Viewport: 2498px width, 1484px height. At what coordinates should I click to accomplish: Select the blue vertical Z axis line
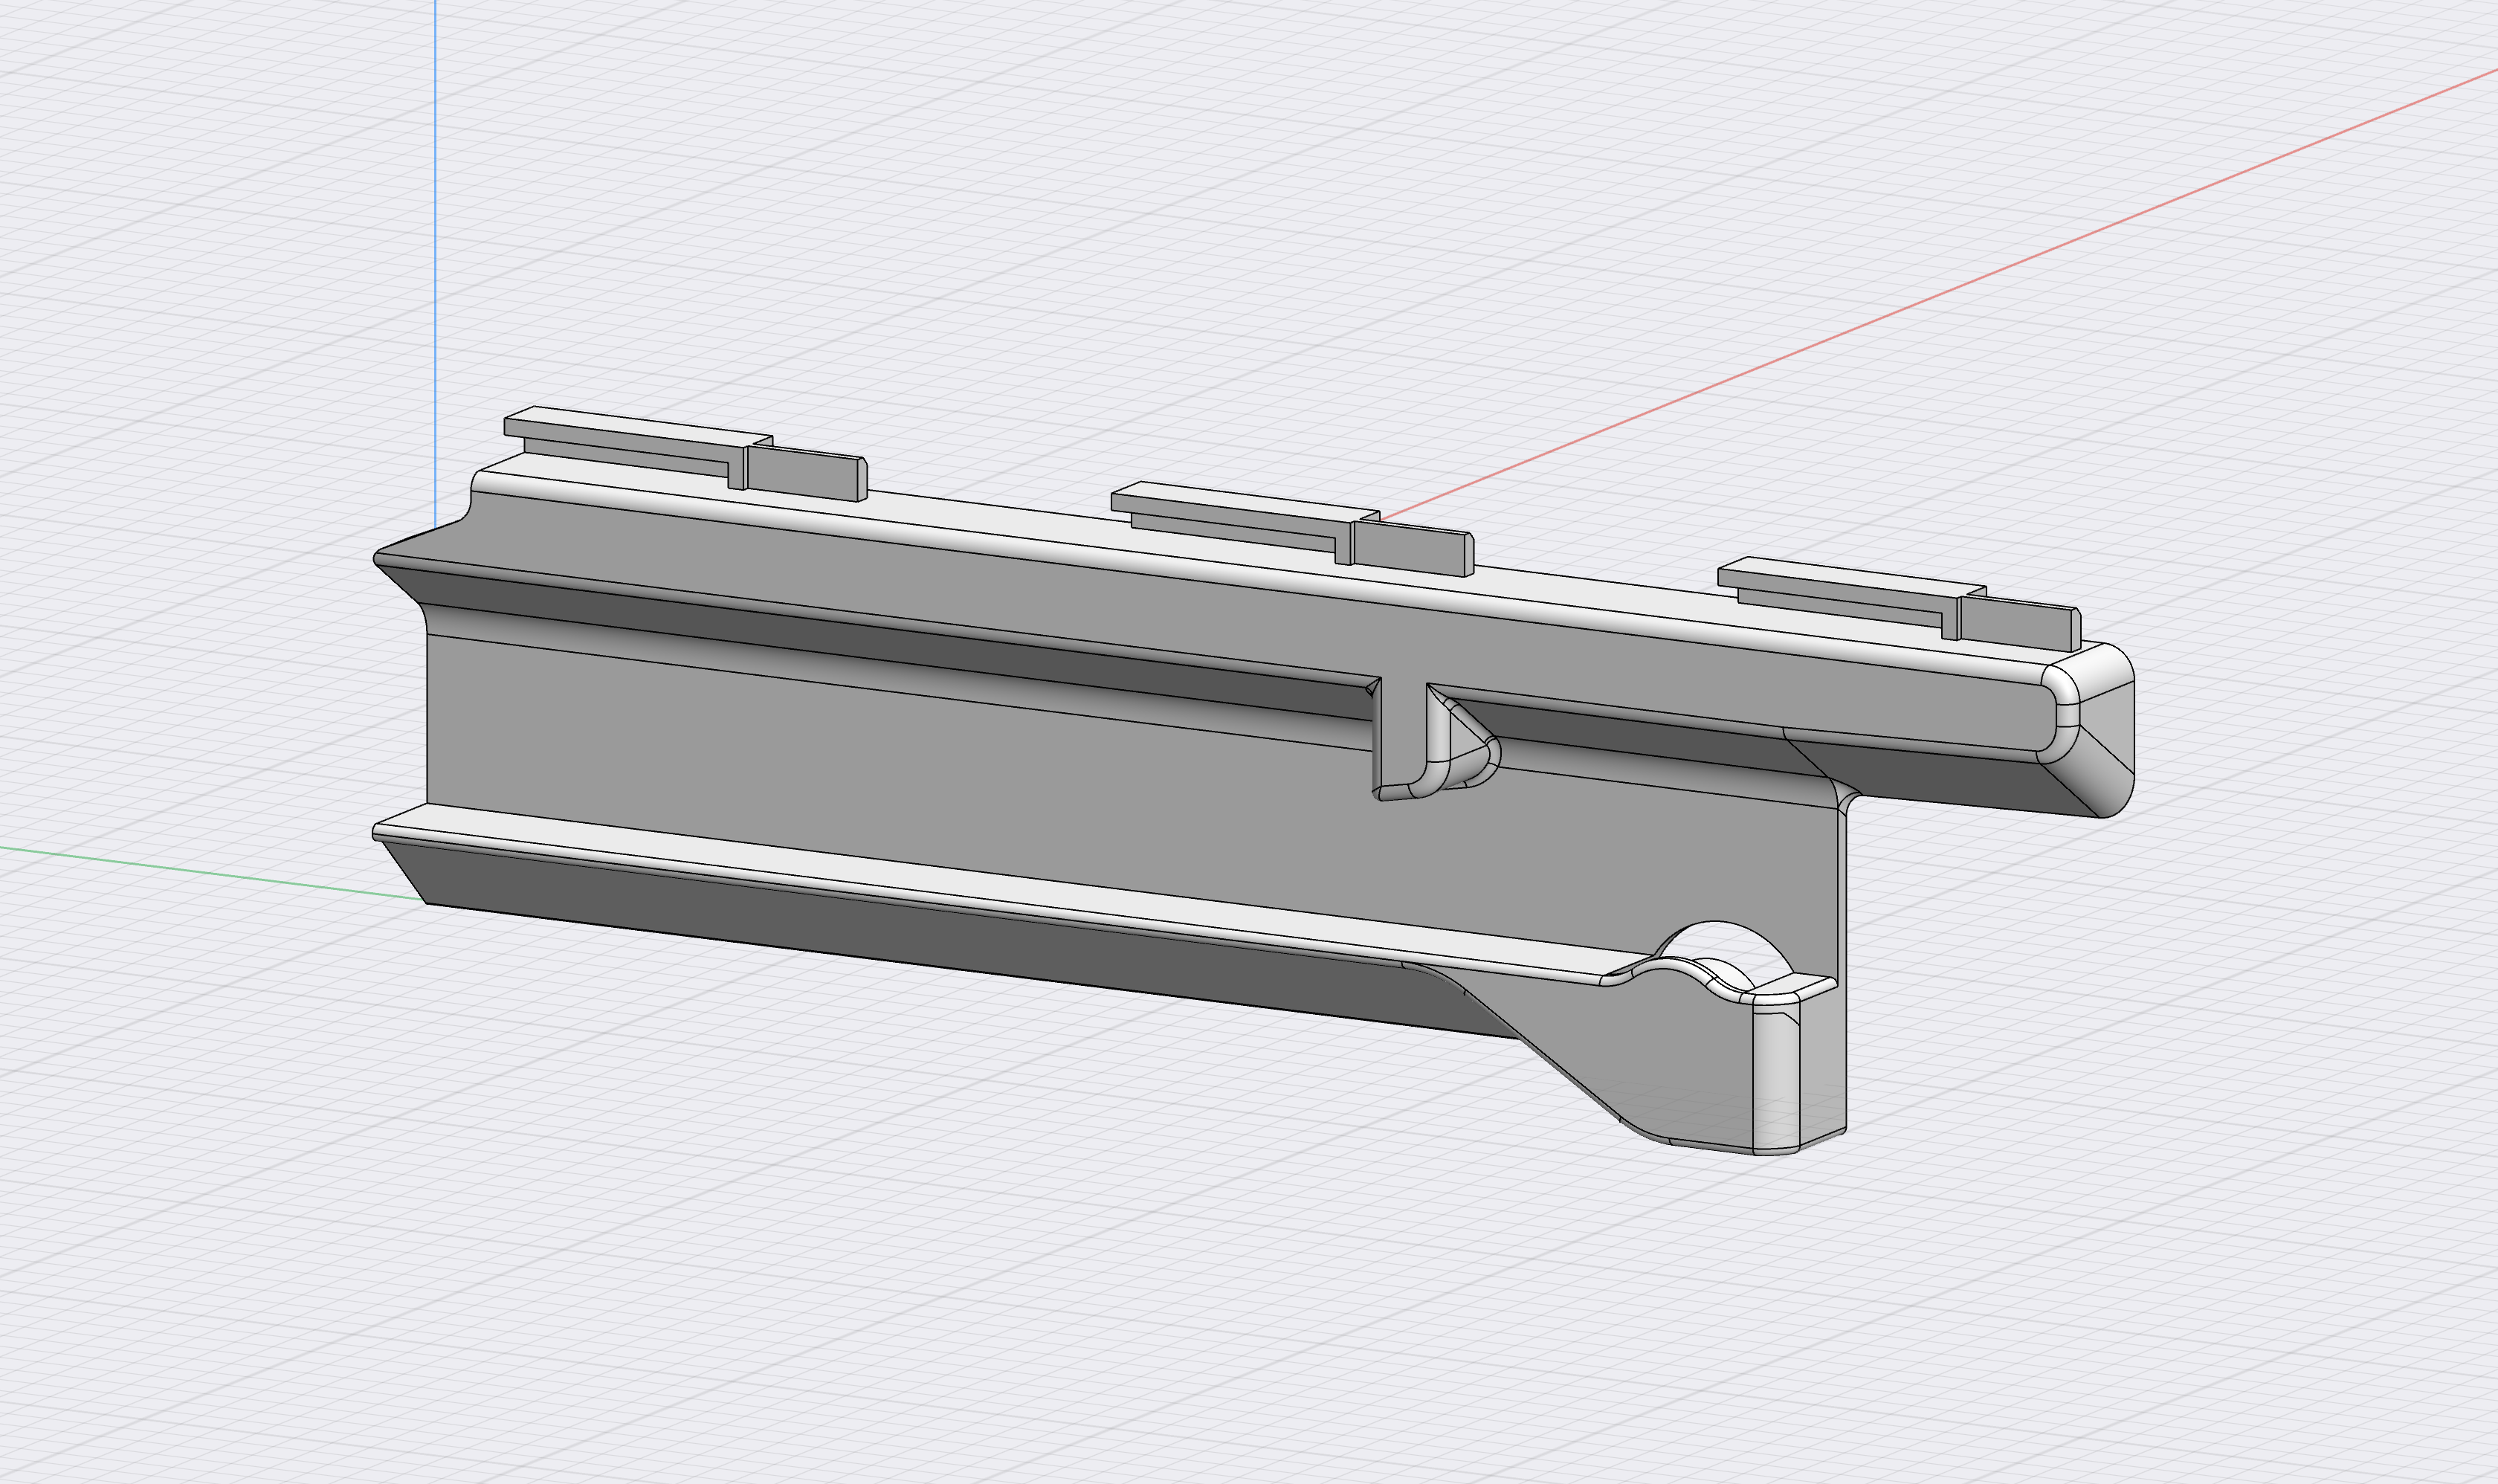pos(437,250)
